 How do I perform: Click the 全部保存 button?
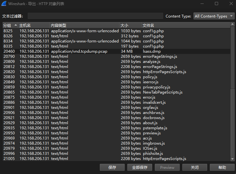tap(140, 167)
